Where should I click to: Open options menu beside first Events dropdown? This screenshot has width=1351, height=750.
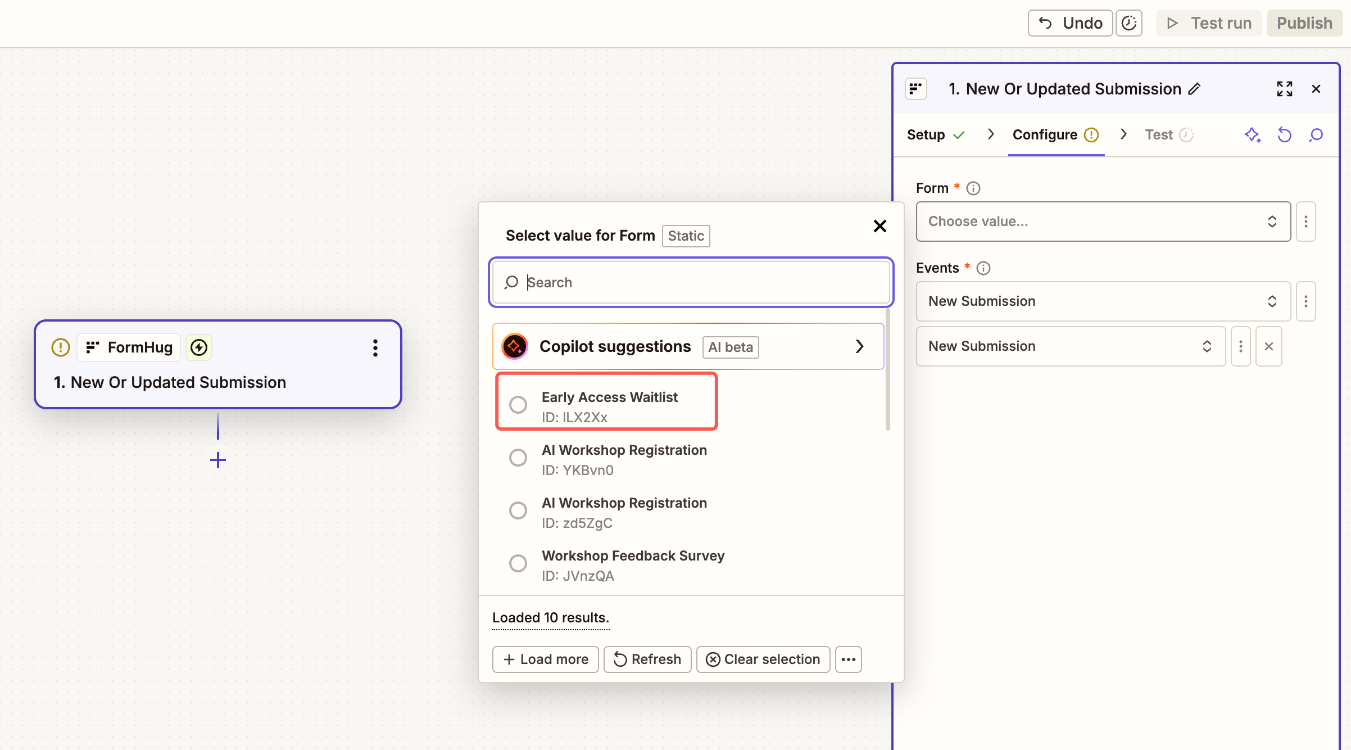point(1306,301)
